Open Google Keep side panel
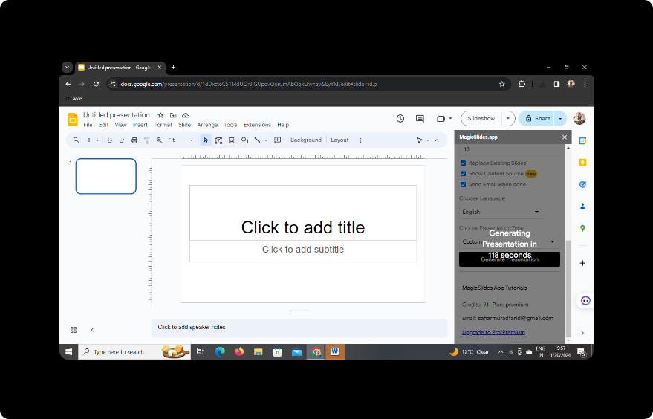 582,163
